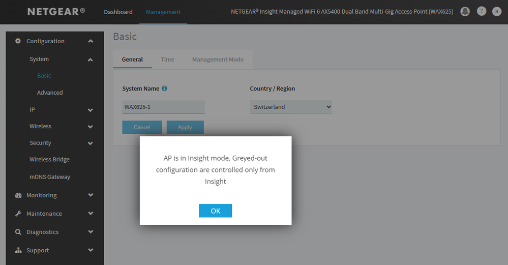This screenshot has height=265, width=508.
Task: Click the notification bell icon
Action: click(x=465, y=12)
